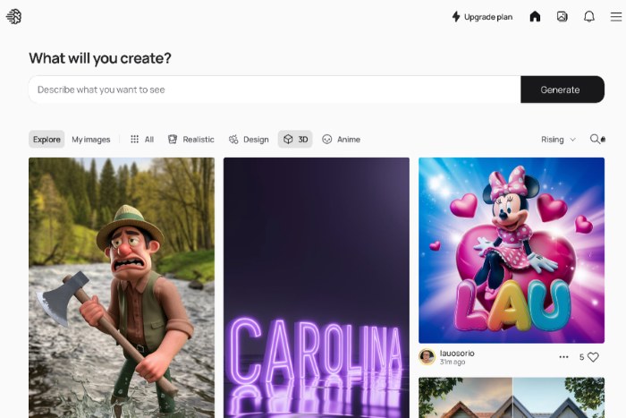Click the "What will you create?" heading
This screenshot has width=626, height=418.
coord(100,58)
